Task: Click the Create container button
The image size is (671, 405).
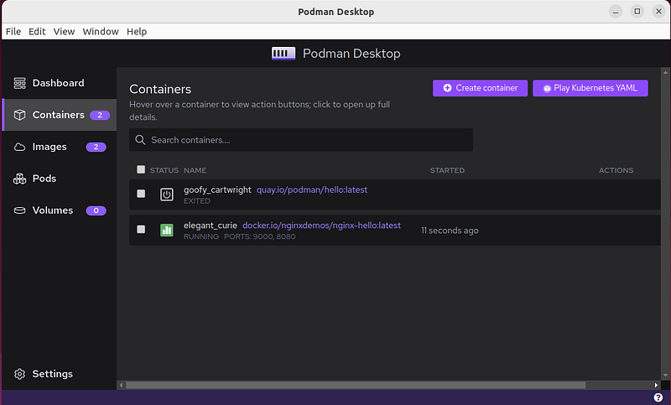Action: coord(480,88)
